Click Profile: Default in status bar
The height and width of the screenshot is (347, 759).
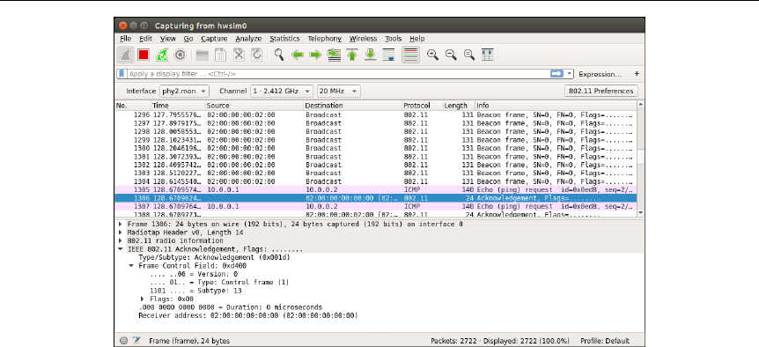pos(605,341)
